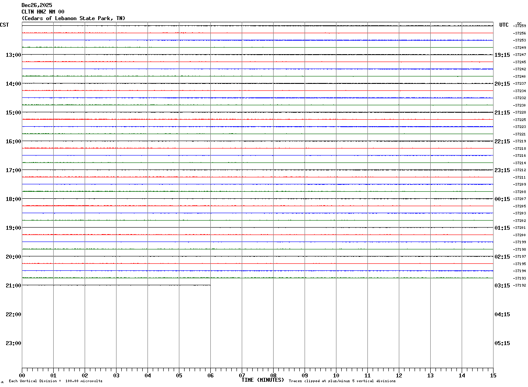Click the '01:15' UTC time label
This screenshot has height=387, width=528.
click(502, 228)
